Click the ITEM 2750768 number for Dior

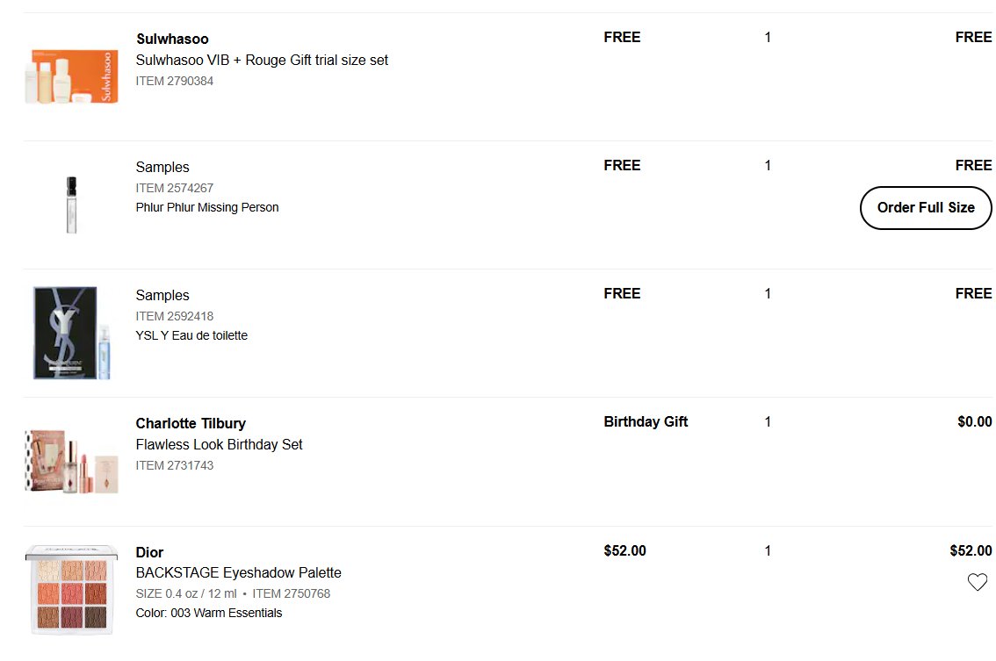tap(291, 593)
